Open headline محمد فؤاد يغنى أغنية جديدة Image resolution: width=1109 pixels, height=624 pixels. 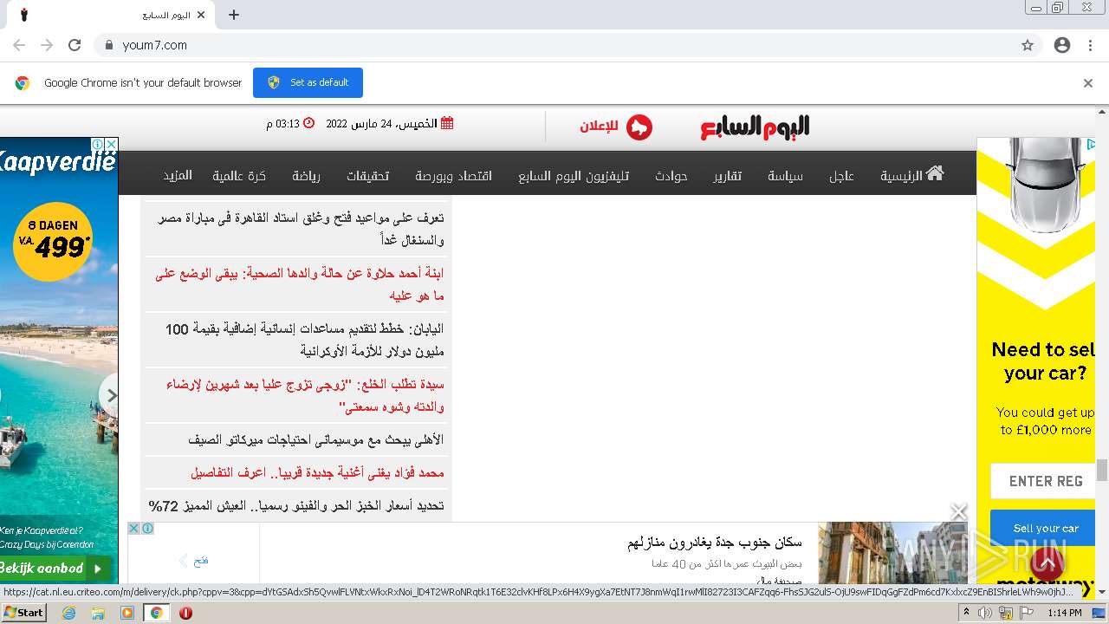317,473
